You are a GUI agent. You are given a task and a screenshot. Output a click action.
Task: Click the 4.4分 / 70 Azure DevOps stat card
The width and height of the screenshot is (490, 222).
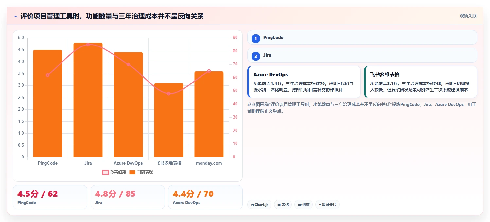[x=205, y=197]
